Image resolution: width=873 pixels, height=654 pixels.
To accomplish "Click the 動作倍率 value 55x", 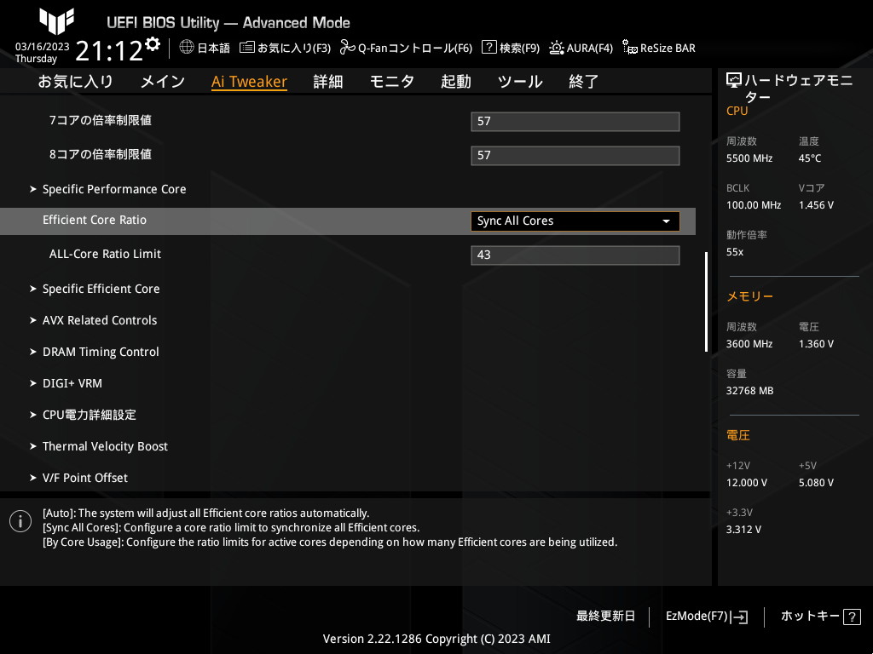I will [x=735, y=252].
